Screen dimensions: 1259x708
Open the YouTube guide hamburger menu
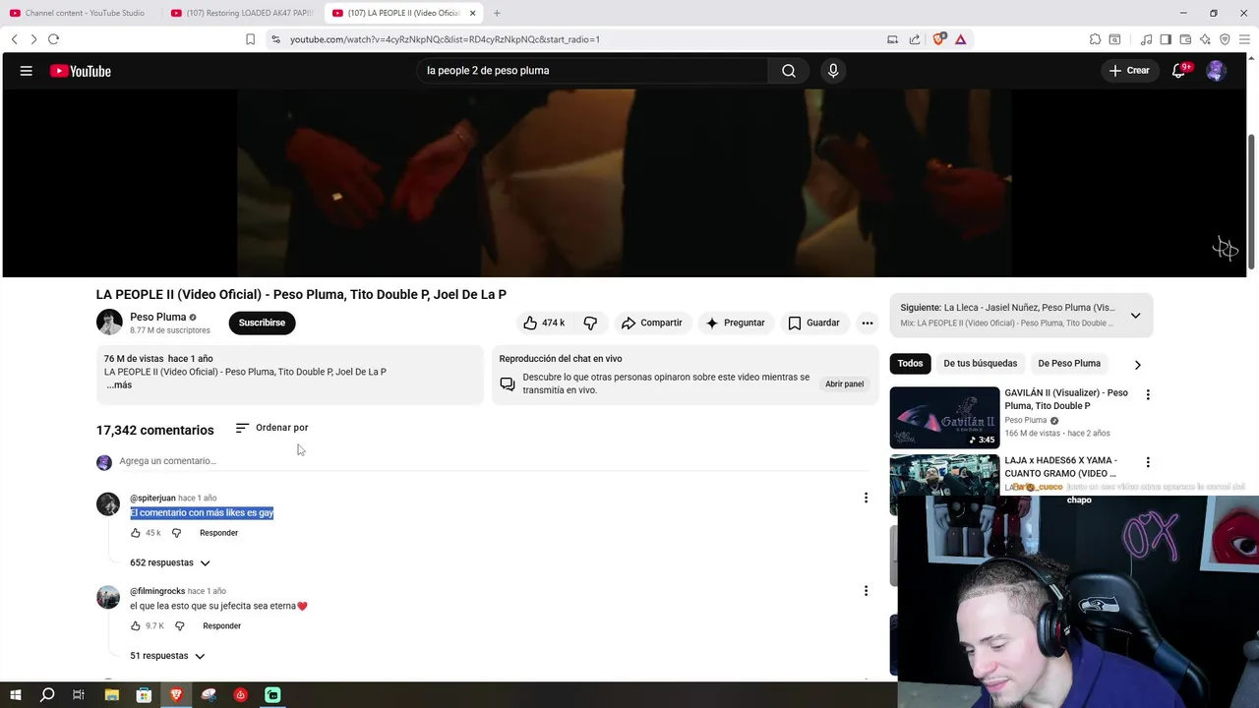pos(27,71)
